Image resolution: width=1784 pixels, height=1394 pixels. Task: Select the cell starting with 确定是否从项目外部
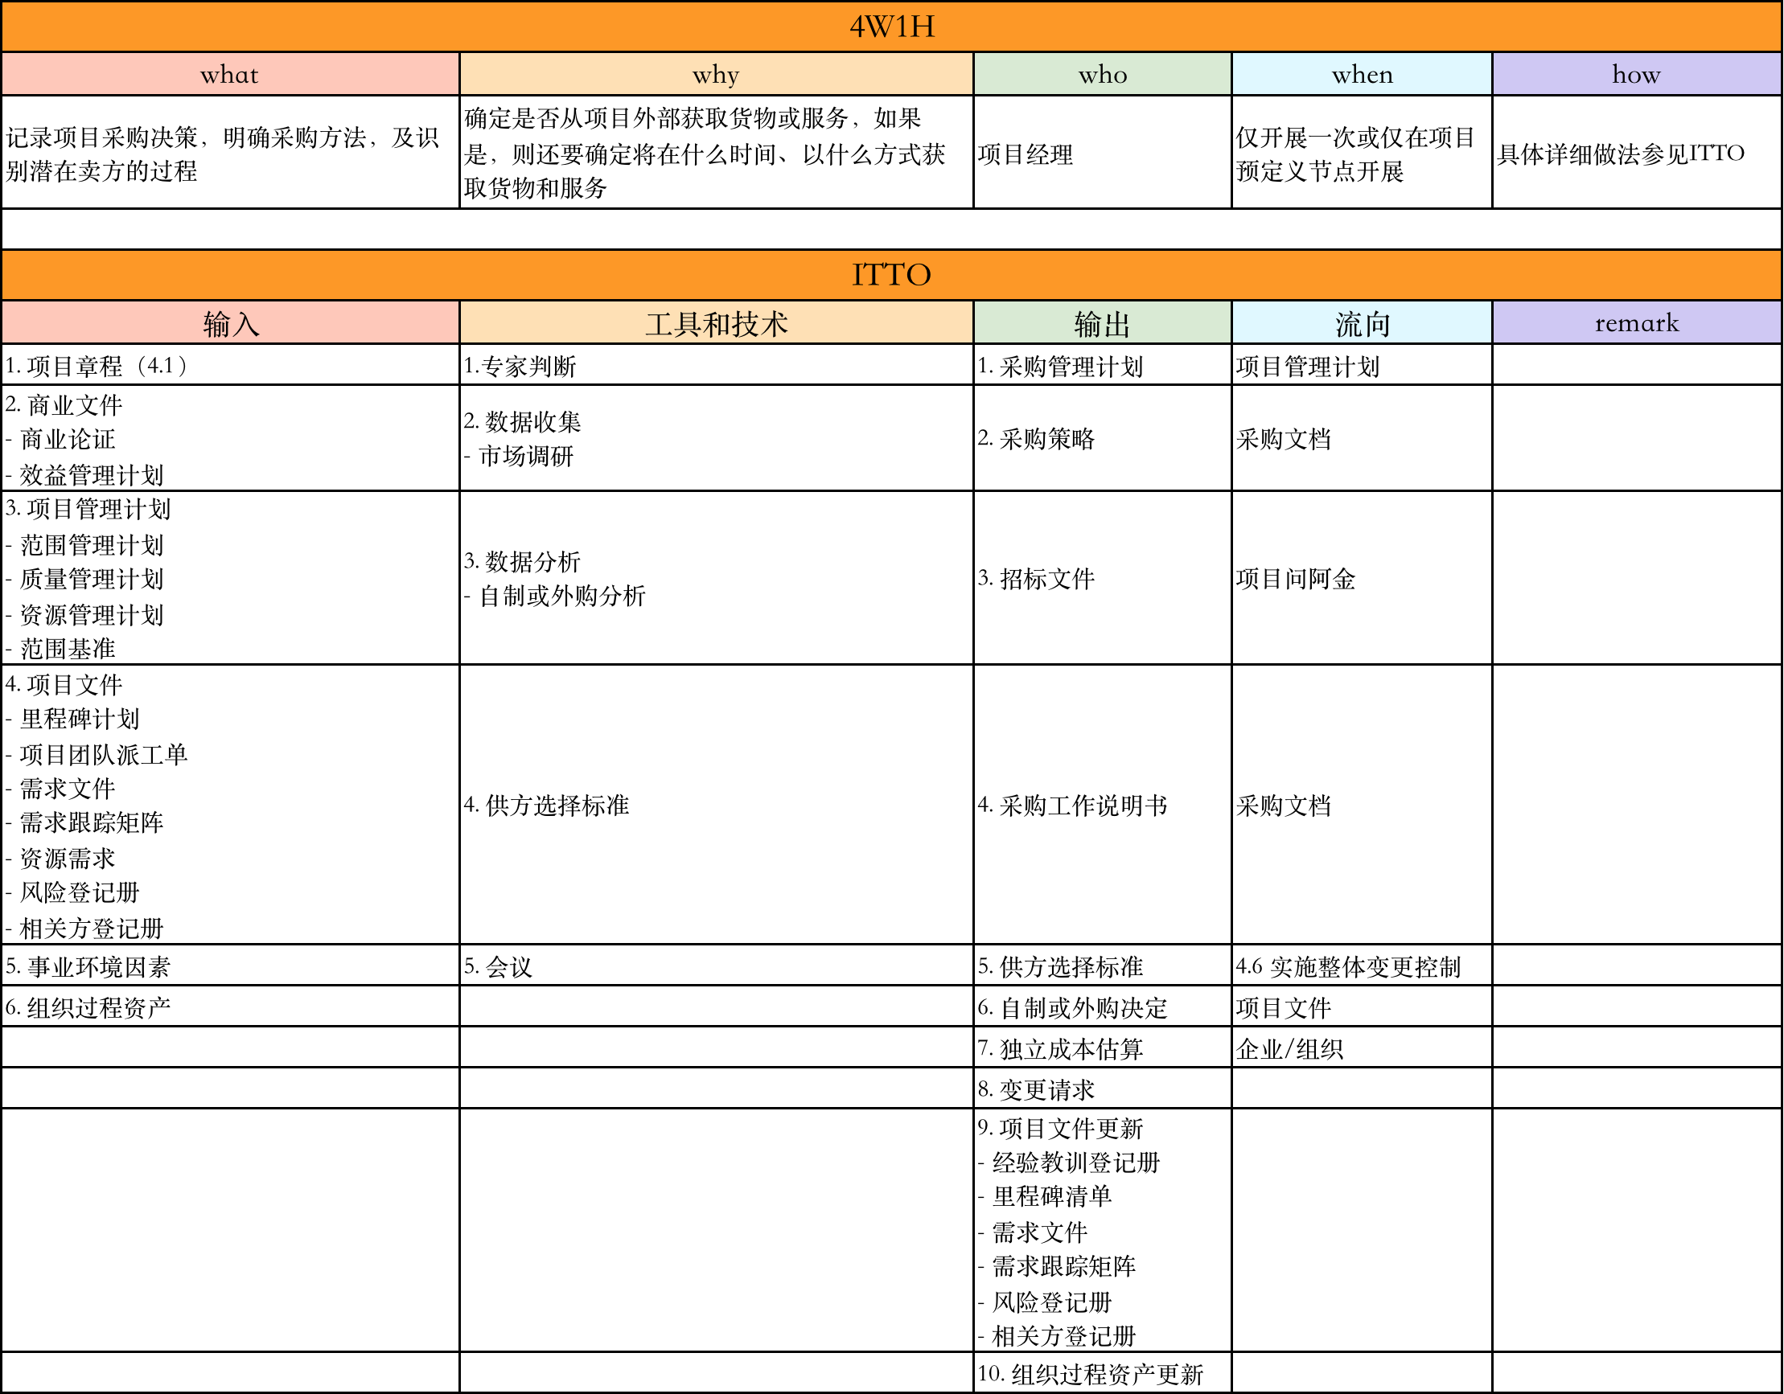coord(717,153)
